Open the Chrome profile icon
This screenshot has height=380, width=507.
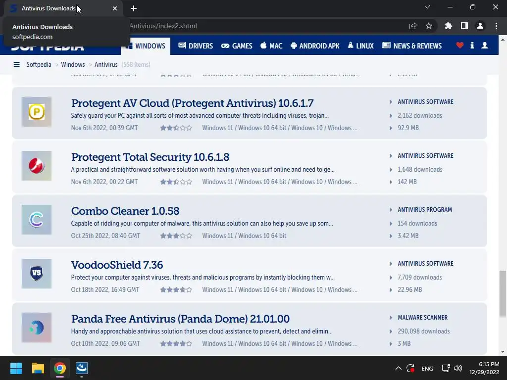[x=480, y=26]
